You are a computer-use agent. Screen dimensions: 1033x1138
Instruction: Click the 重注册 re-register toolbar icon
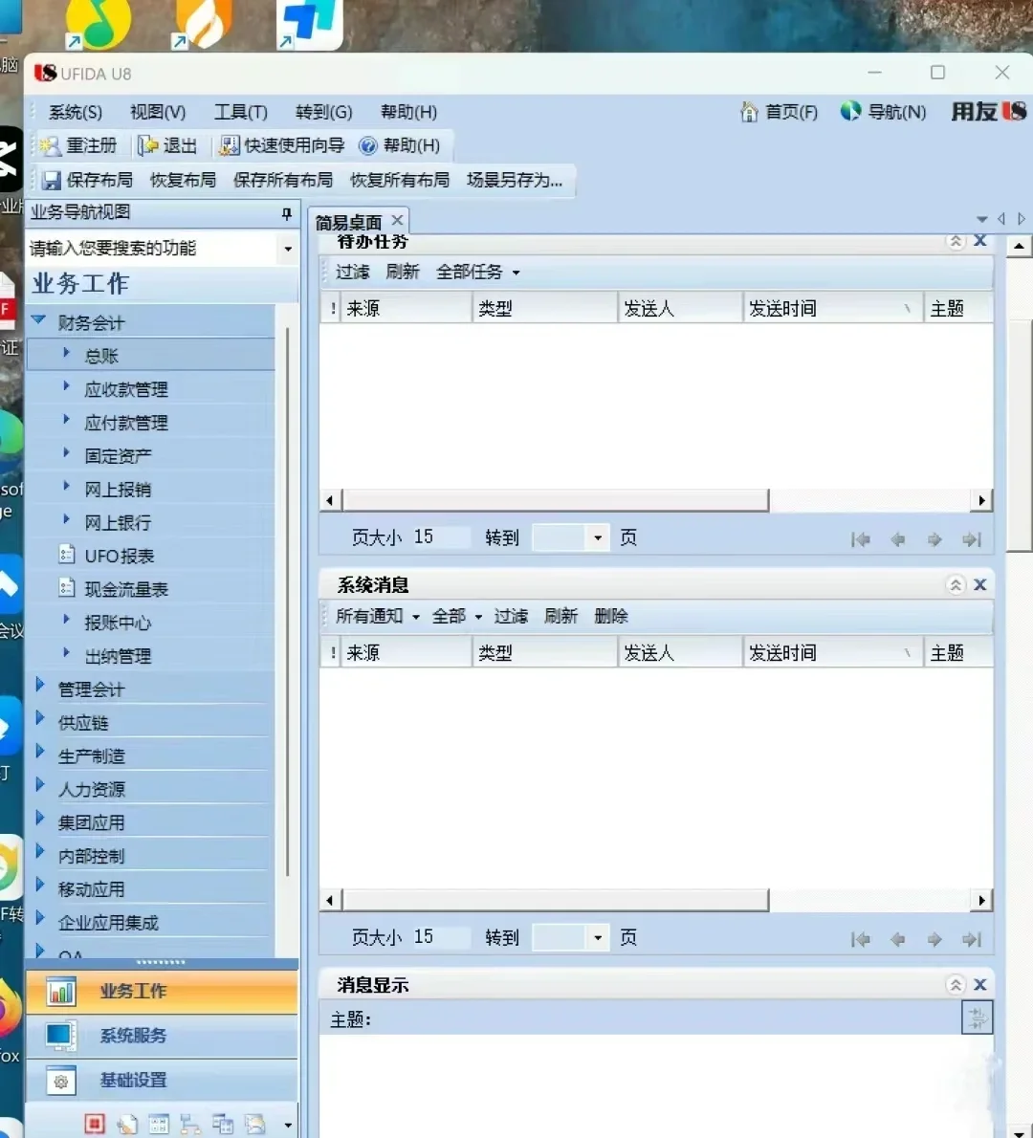click(x=50, y=145)
